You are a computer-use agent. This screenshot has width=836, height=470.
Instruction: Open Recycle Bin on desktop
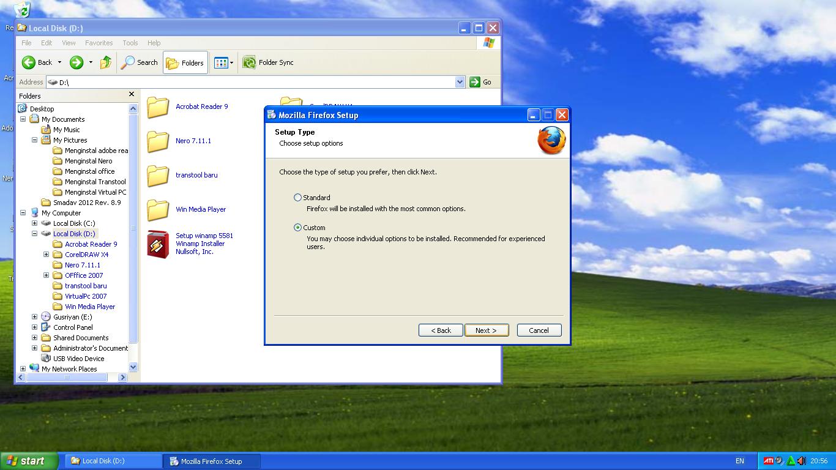click(22, 9)
